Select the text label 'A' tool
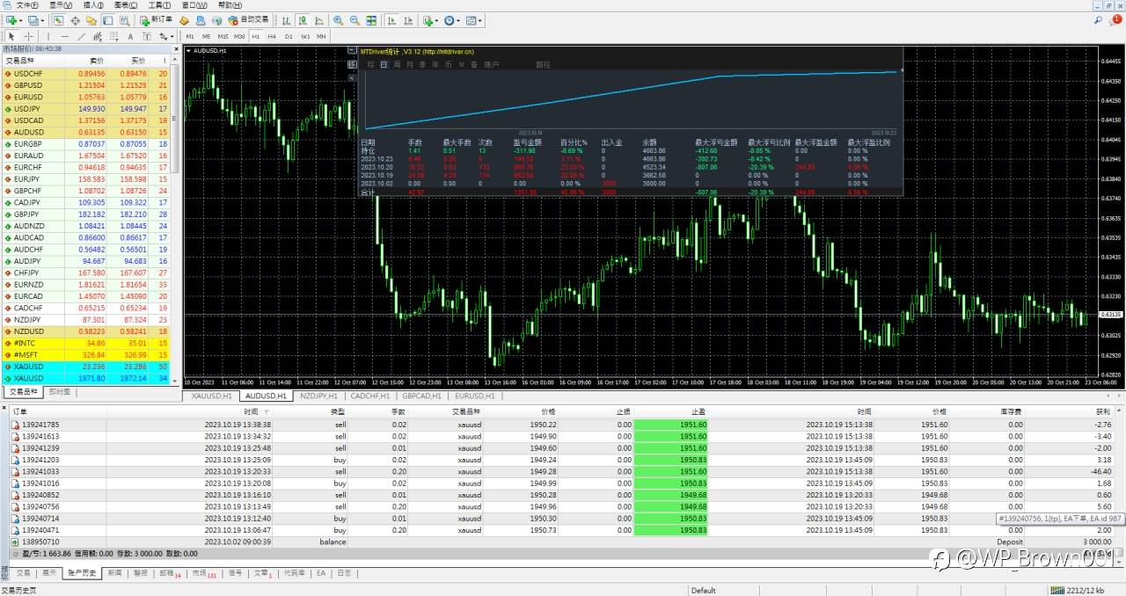The height and width of the screenshot is (596, 1126). click(130, 36)
